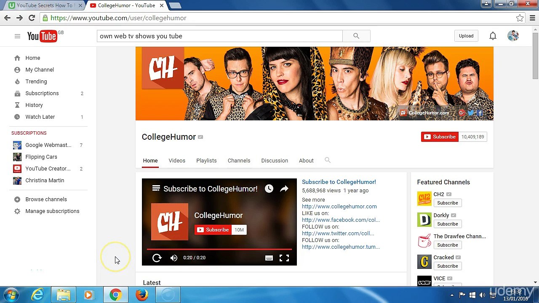Screen dimensions: 539x303
Task: Switch to the Discussion tab
Action: (275, 160)
